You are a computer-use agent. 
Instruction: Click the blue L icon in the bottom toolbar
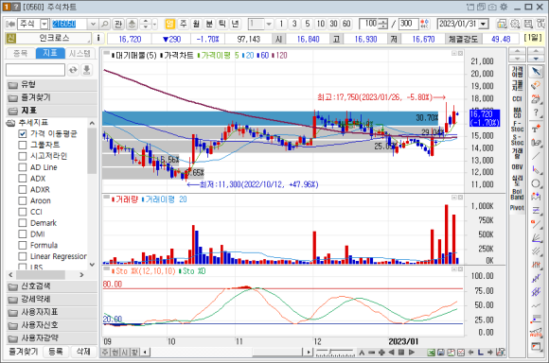point(481,353)
